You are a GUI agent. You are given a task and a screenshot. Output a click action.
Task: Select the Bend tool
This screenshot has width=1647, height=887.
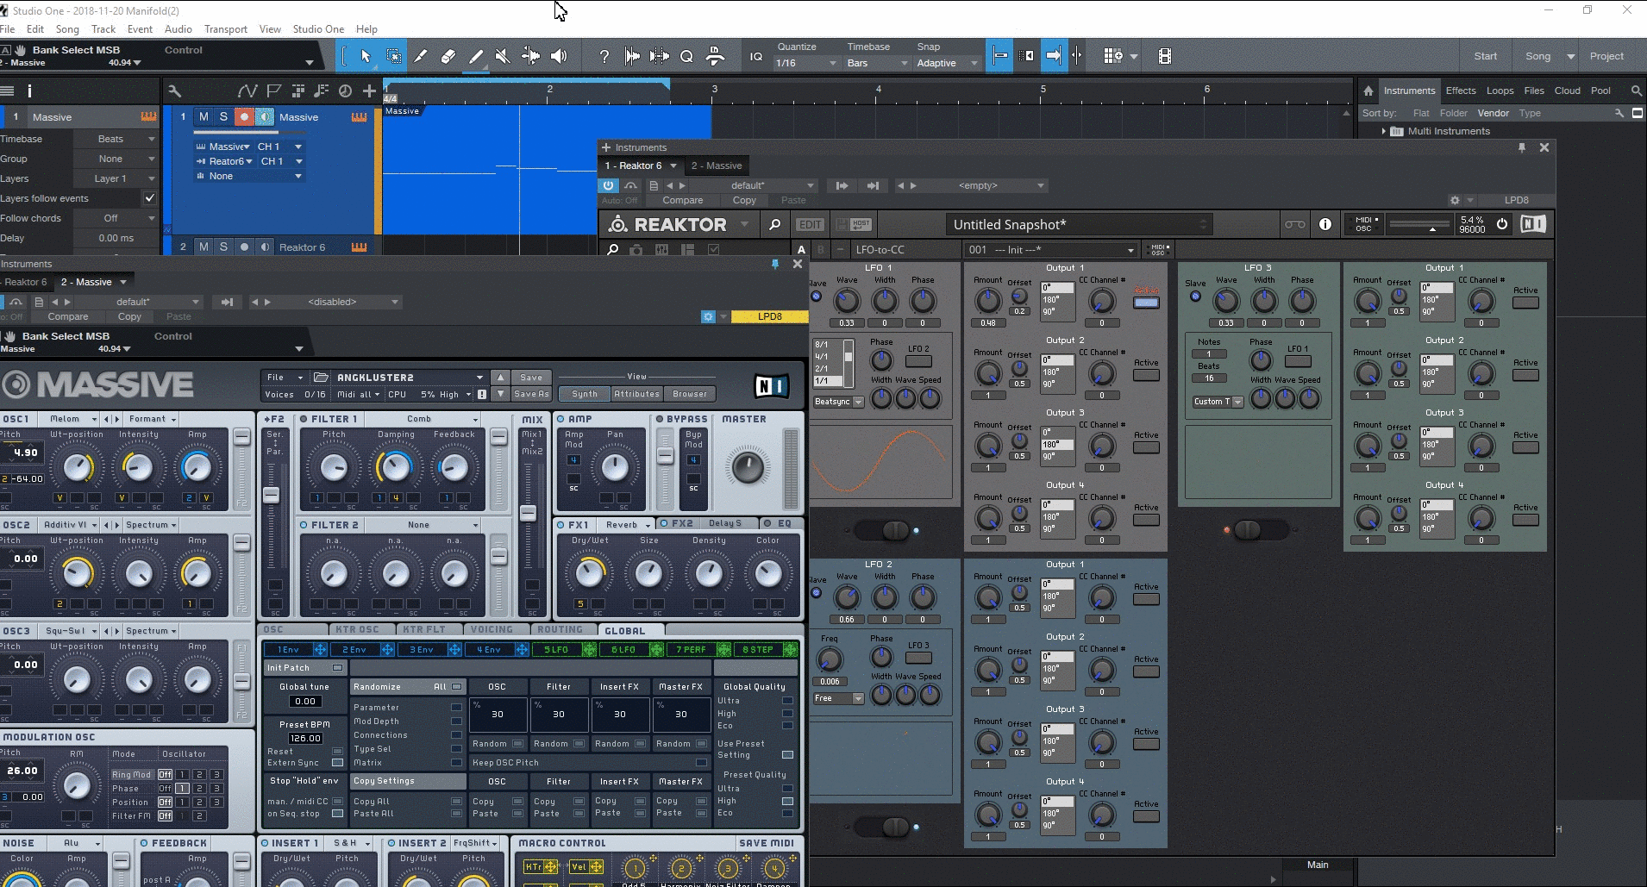pyautogui.click(x=530, y=56)
